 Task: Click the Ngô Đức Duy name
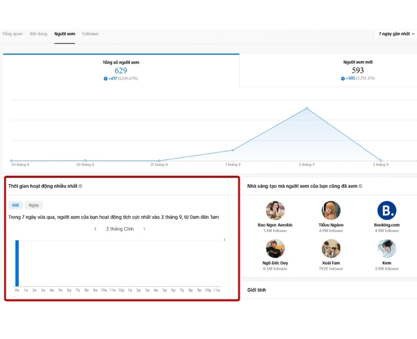[275, 263]
